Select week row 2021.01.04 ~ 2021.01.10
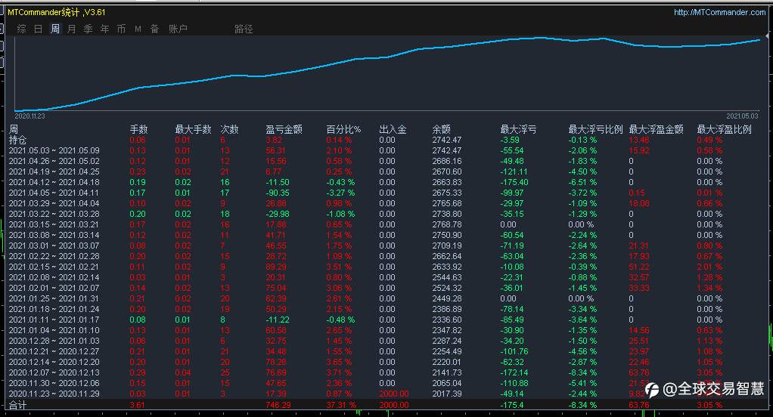 [x=54, y=330]
